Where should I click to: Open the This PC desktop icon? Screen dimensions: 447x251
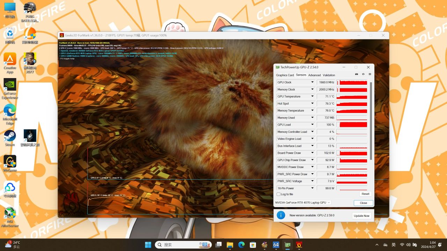click(10, 10)
